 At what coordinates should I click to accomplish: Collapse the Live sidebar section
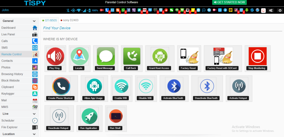tap(34, 114)
